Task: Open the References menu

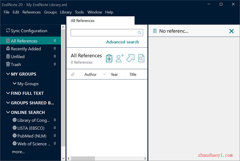Action: (31, 12)
